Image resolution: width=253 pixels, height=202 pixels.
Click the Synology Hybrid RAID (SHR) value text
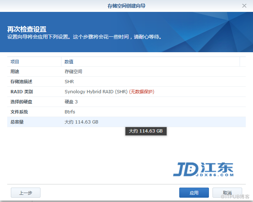pos(96,92)
